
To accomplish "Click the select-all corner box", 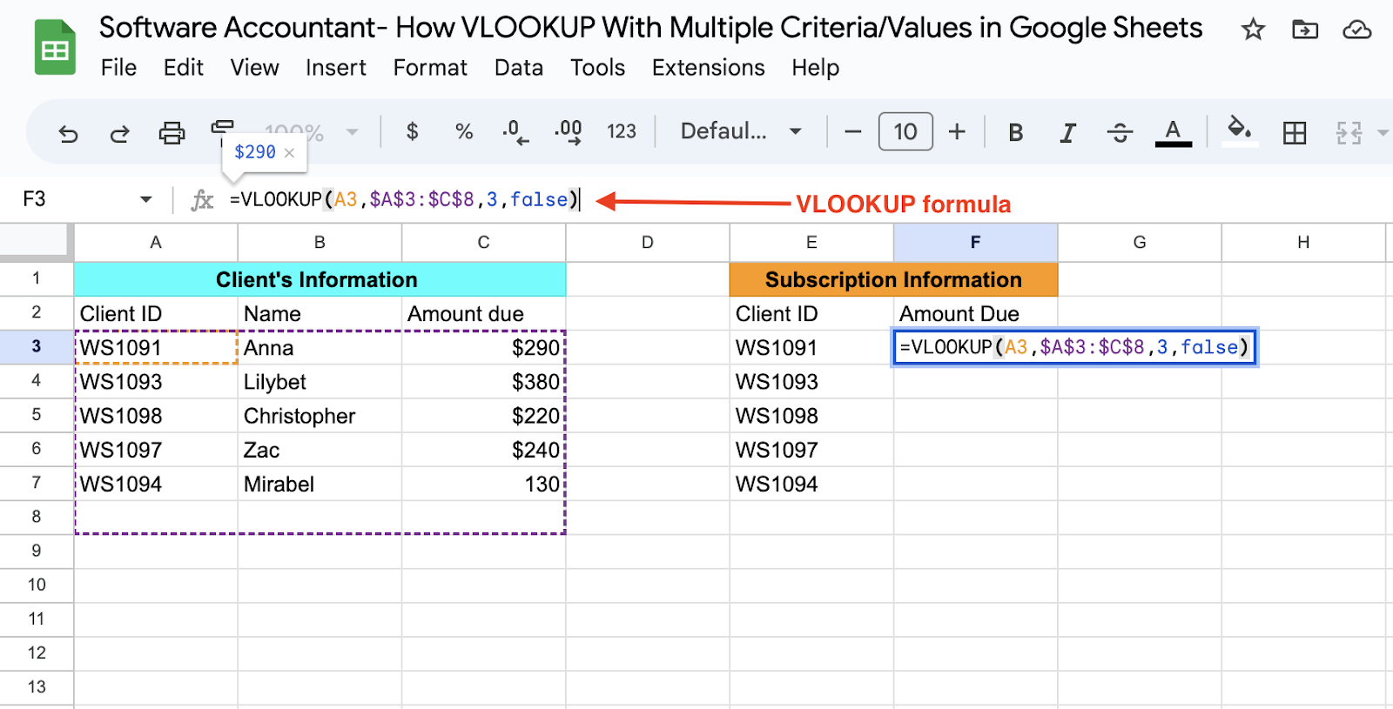I will [x=37, y=242].
